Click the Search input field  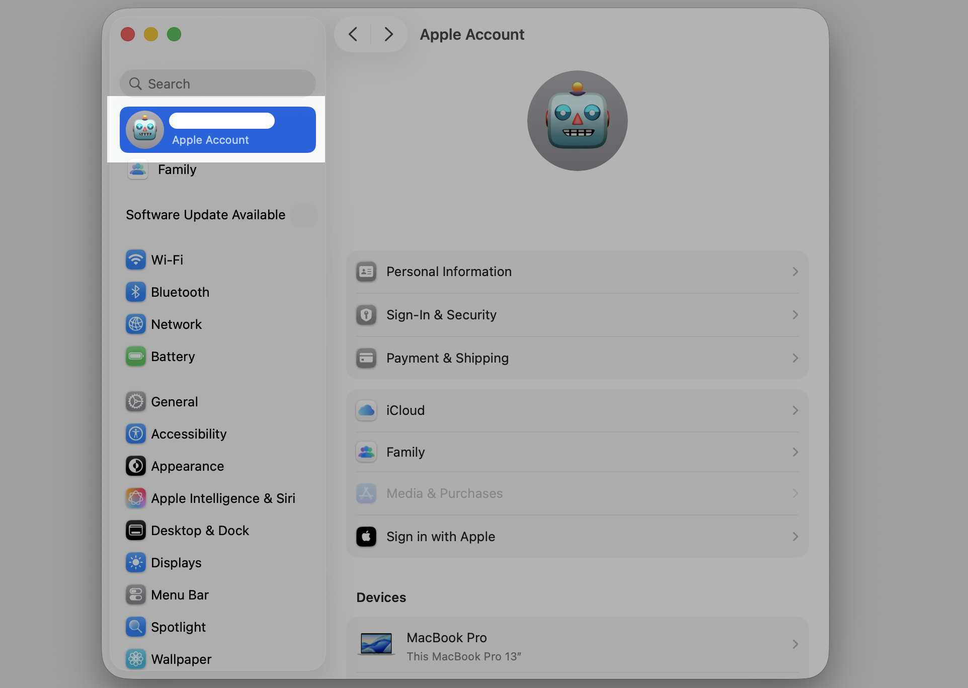tap(218, 83)
